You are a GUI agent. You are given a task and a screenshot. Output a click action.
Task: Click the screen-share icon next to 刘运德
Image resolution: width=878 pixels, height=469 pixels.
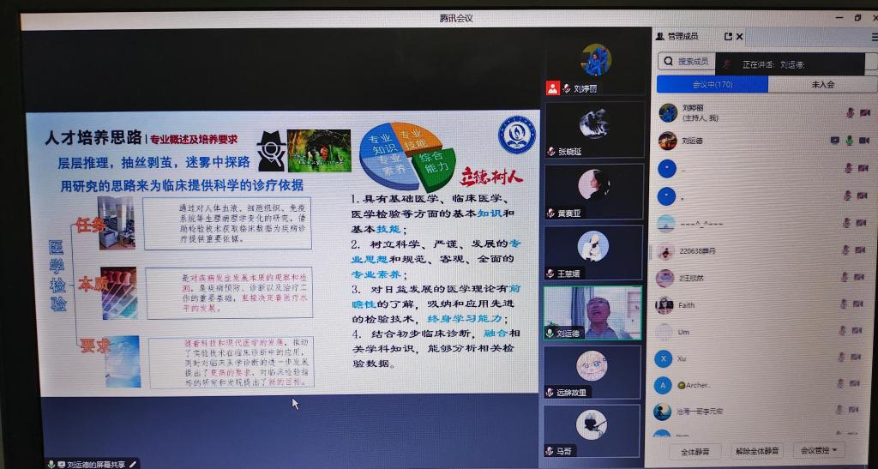click(835, 141)
